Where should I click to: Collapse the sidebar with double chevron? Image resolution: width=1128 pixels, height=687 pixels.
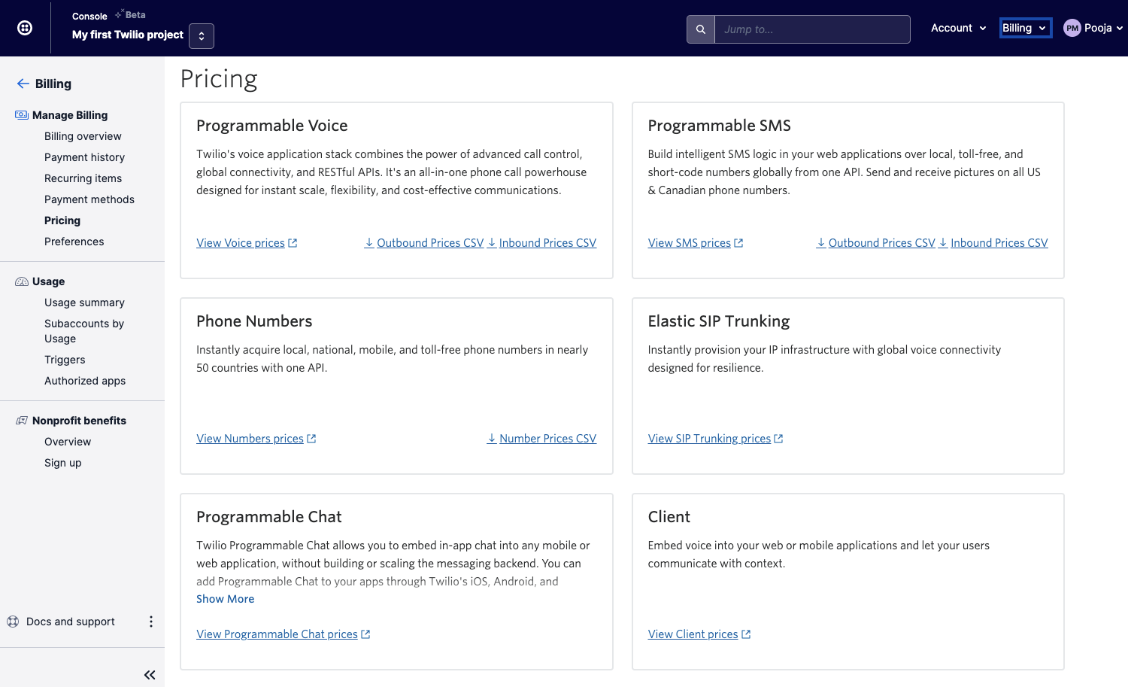pyautogui.click(x=150, y=675)
